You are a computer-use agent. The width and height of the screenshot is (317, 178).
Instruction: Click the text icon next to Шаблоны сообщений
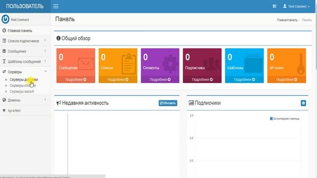4,61
